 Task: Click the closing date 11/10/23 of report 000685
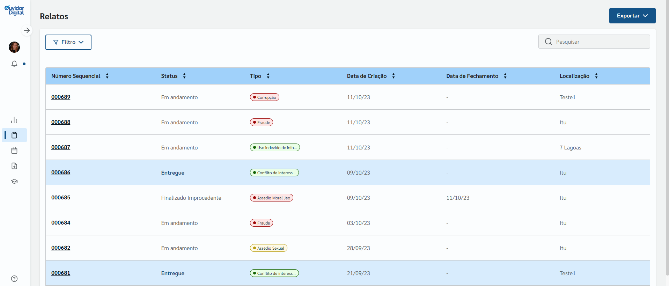click(x=458, y=198)
